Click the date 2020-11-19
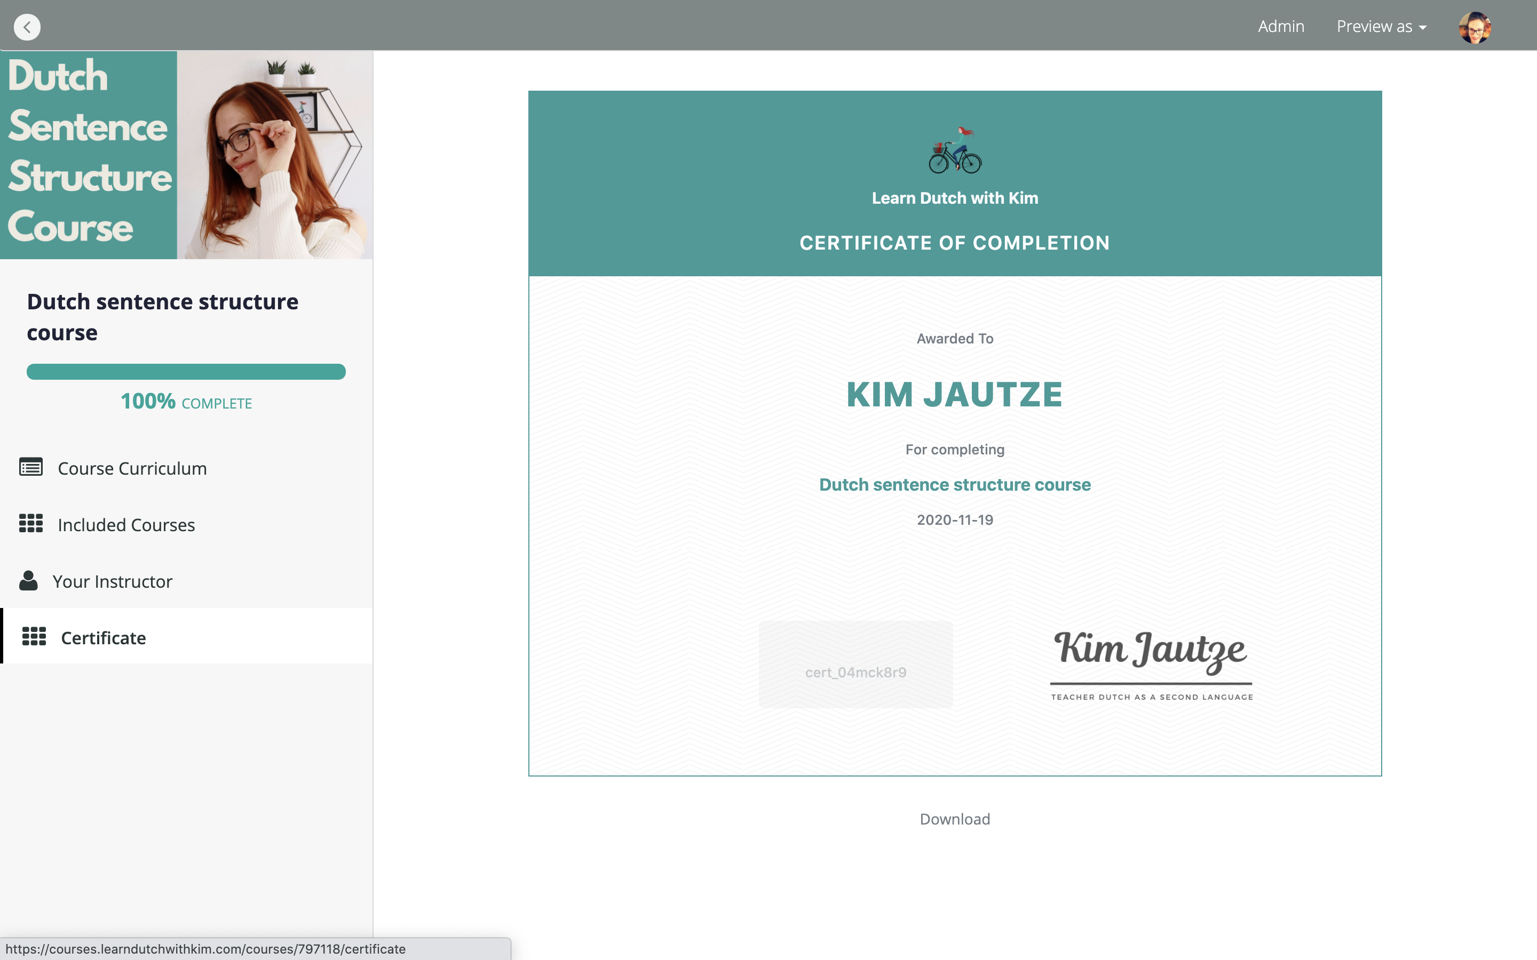The image size is (1537, 960). click(x=955, y=520)
